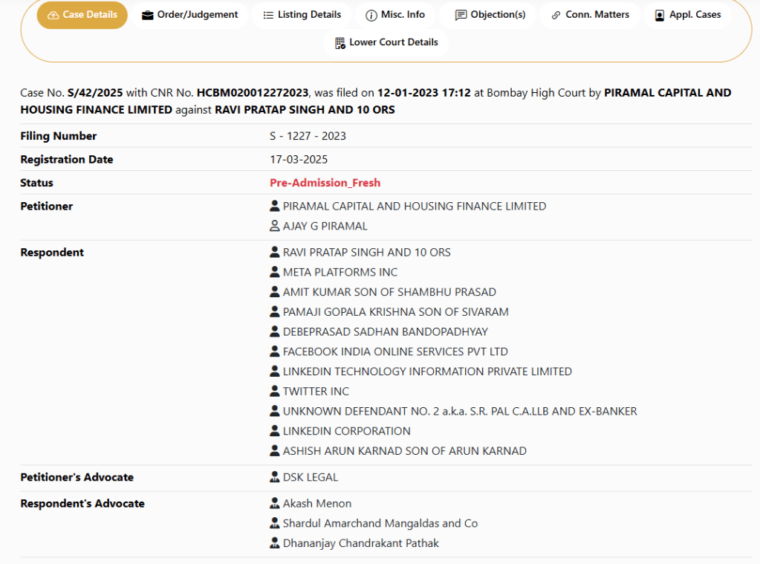Click the chain link icon for Conn. Matters
The height and width of the screenshot is (564, 760).
(x=556, y=16)
